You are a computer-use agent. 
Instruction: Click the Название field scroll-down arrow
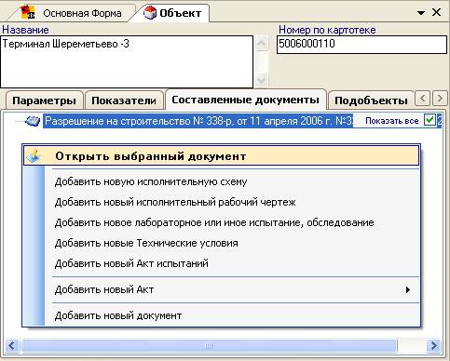coord(261,81)
